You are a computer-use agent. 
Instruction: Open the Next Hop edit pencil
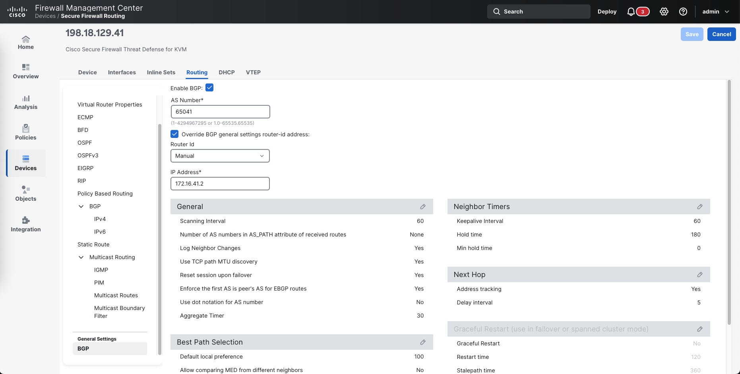point(699,275)
